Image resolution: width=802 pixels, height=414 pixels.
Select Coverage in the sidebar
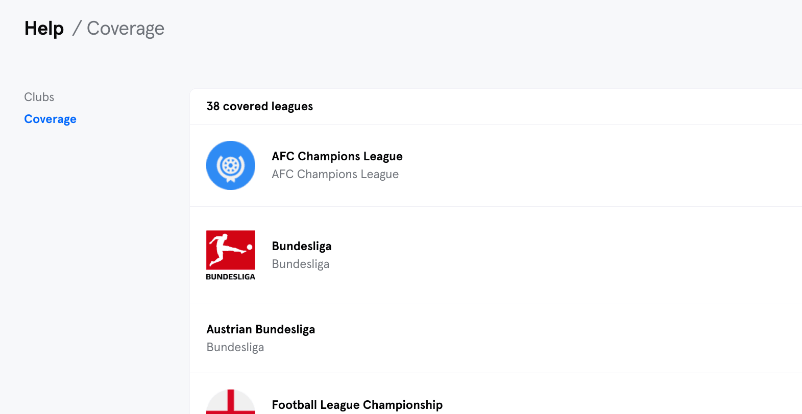click(x=51, y=119)
